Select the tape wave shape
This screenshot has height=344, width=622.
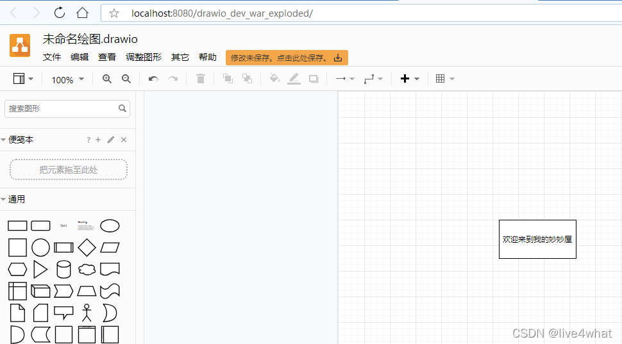tap(110, 291)
